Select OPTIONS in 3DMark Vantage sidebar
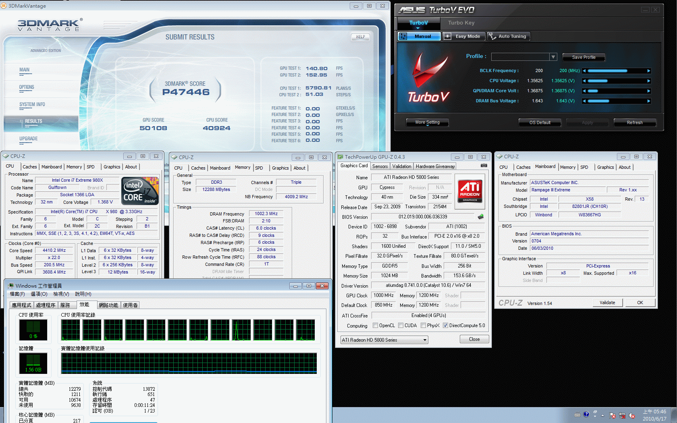The height and width of the screenshot is (423, 677). pyautogui.click(x=27, y=87)
